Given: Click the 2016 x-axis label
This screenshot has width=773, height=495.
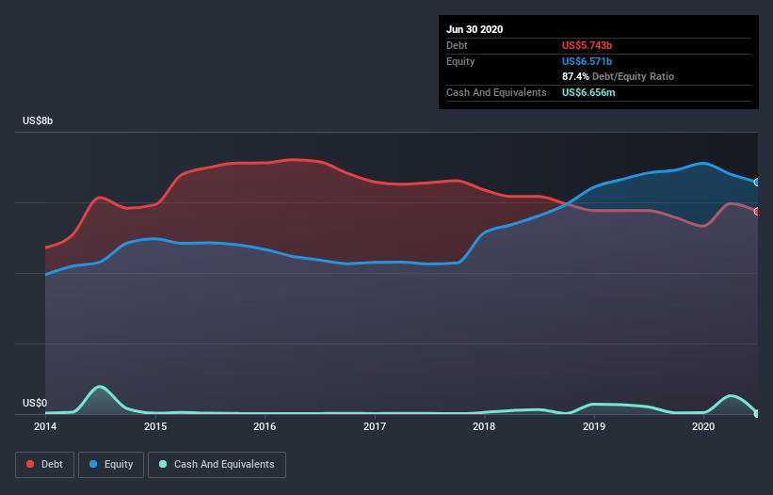Looking at the screenshot, I should pyautogui.click(x=265, y=426).
